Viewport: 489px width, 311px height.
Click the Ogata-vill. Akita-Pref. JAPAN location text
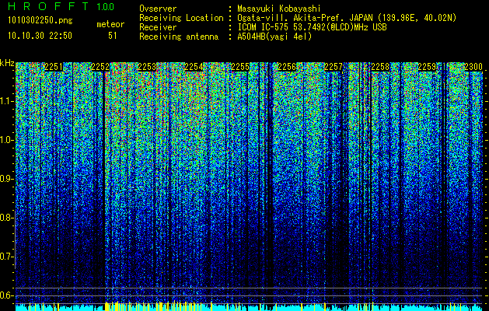coord(347,18)
